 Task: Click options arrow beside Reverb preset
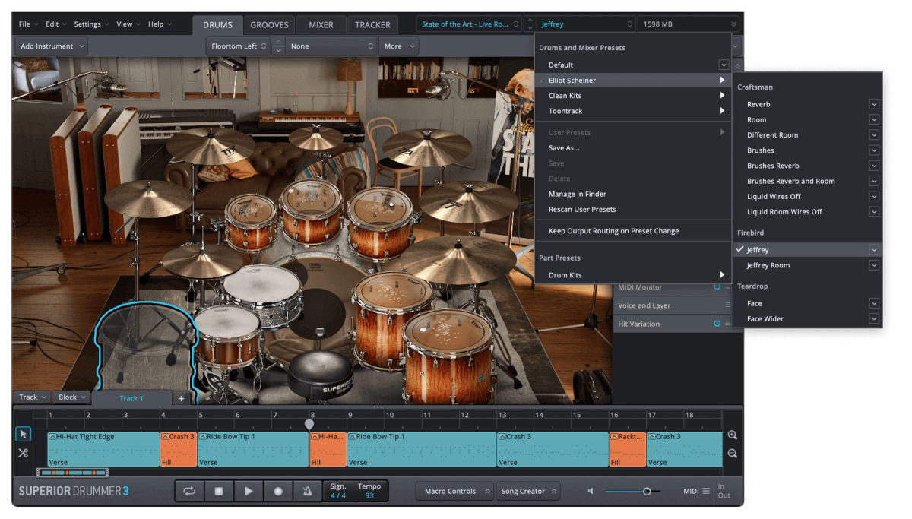[874, 104]
